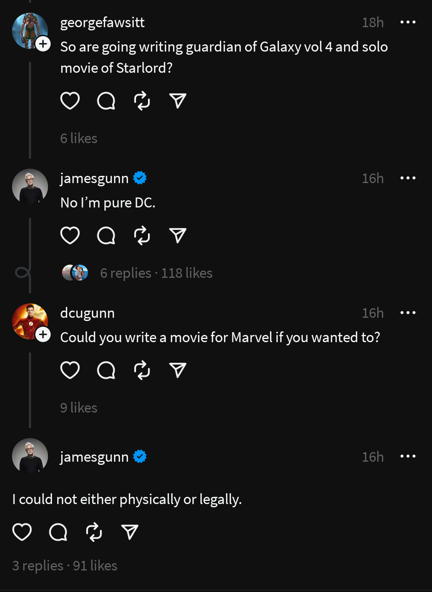432x592 pixels.
Task: Open more options for georgefawsitt's post
Action: coord(408,22)
